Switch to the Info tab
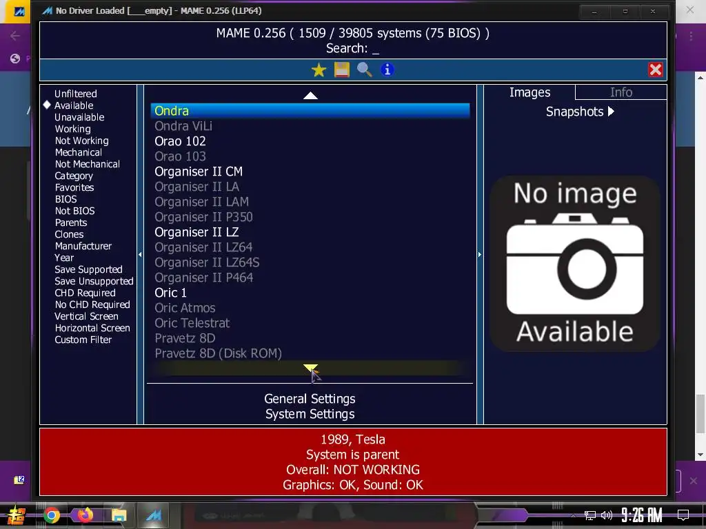The height and width of the screenshot is (529, 706). tap(621, 92)
